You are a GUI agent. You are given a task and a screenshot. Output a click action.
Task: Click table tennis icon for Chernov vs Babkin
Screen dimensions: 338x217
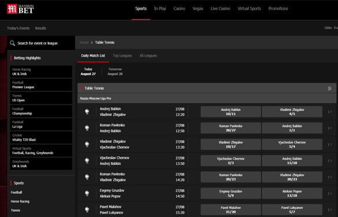pos(87,160)
